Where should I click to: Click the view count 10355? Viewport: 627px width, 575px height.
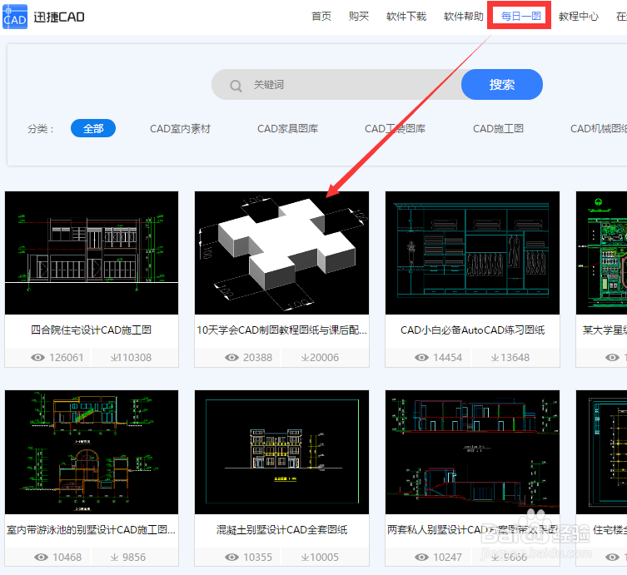click(257, 557)
